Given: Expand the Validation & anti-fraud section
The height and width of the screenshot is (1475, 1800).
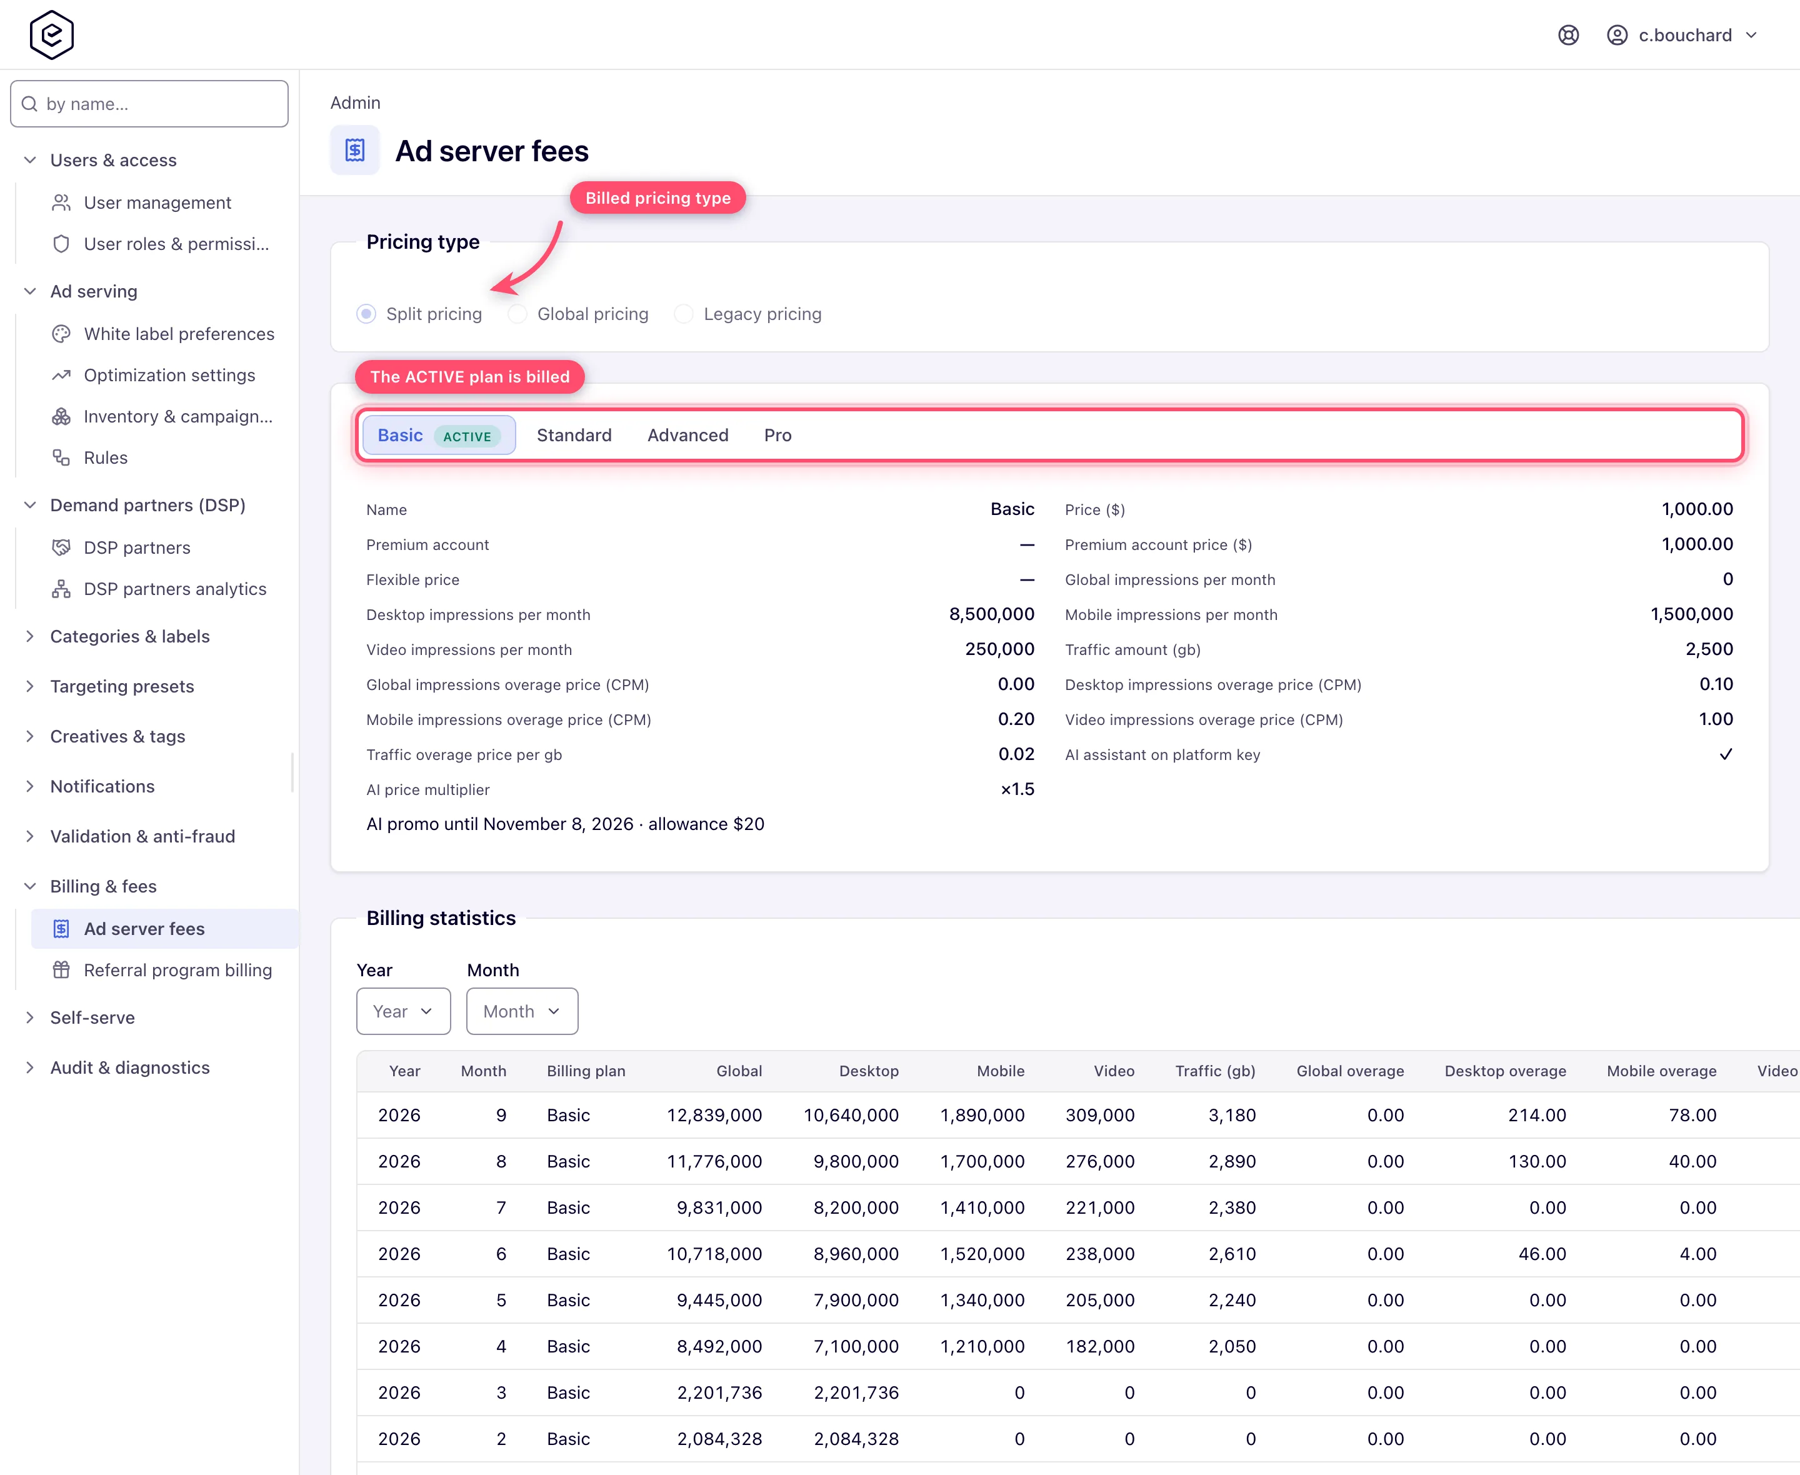Looking at the screenshot, I should point(30,836).
